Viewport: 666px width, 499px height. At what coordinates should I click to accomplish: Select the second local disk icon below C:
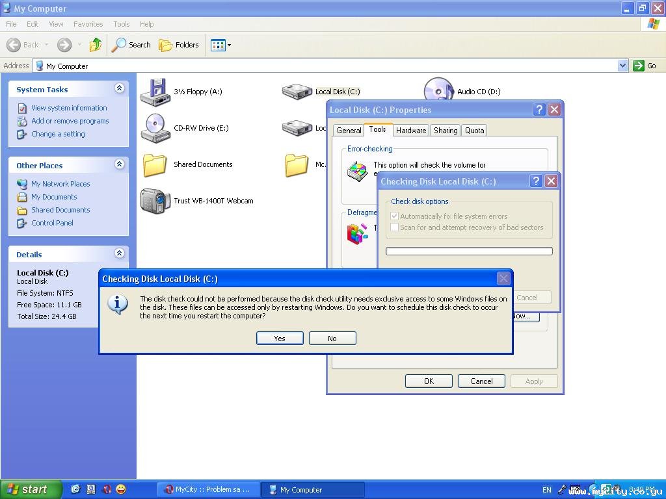point(297,128)
